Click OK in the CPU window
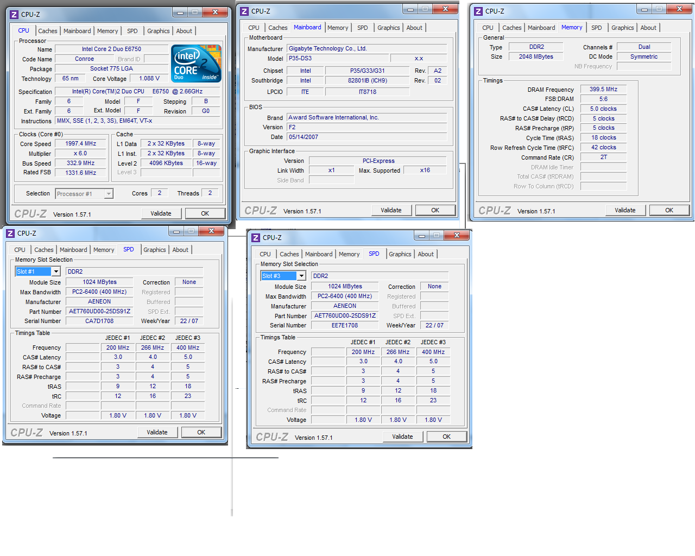This screenshot has height=556, width=695. click(x=205, y=213)
